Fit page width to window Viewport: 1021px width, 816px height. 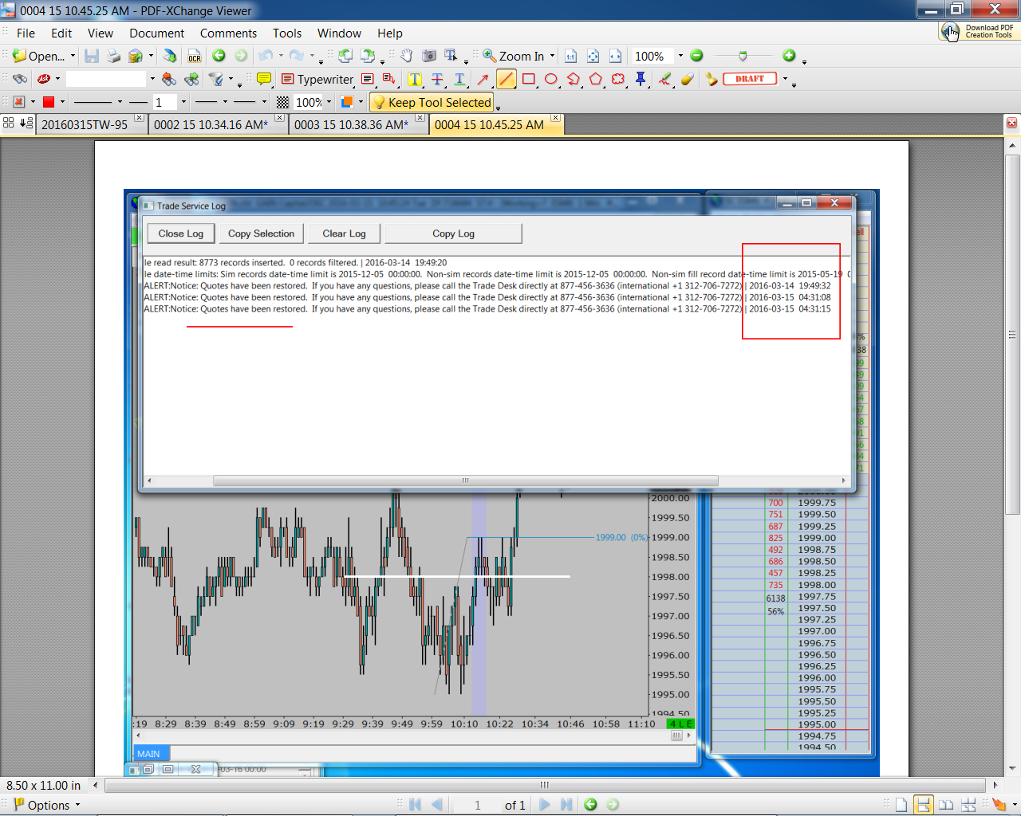[x=615, y=56]
